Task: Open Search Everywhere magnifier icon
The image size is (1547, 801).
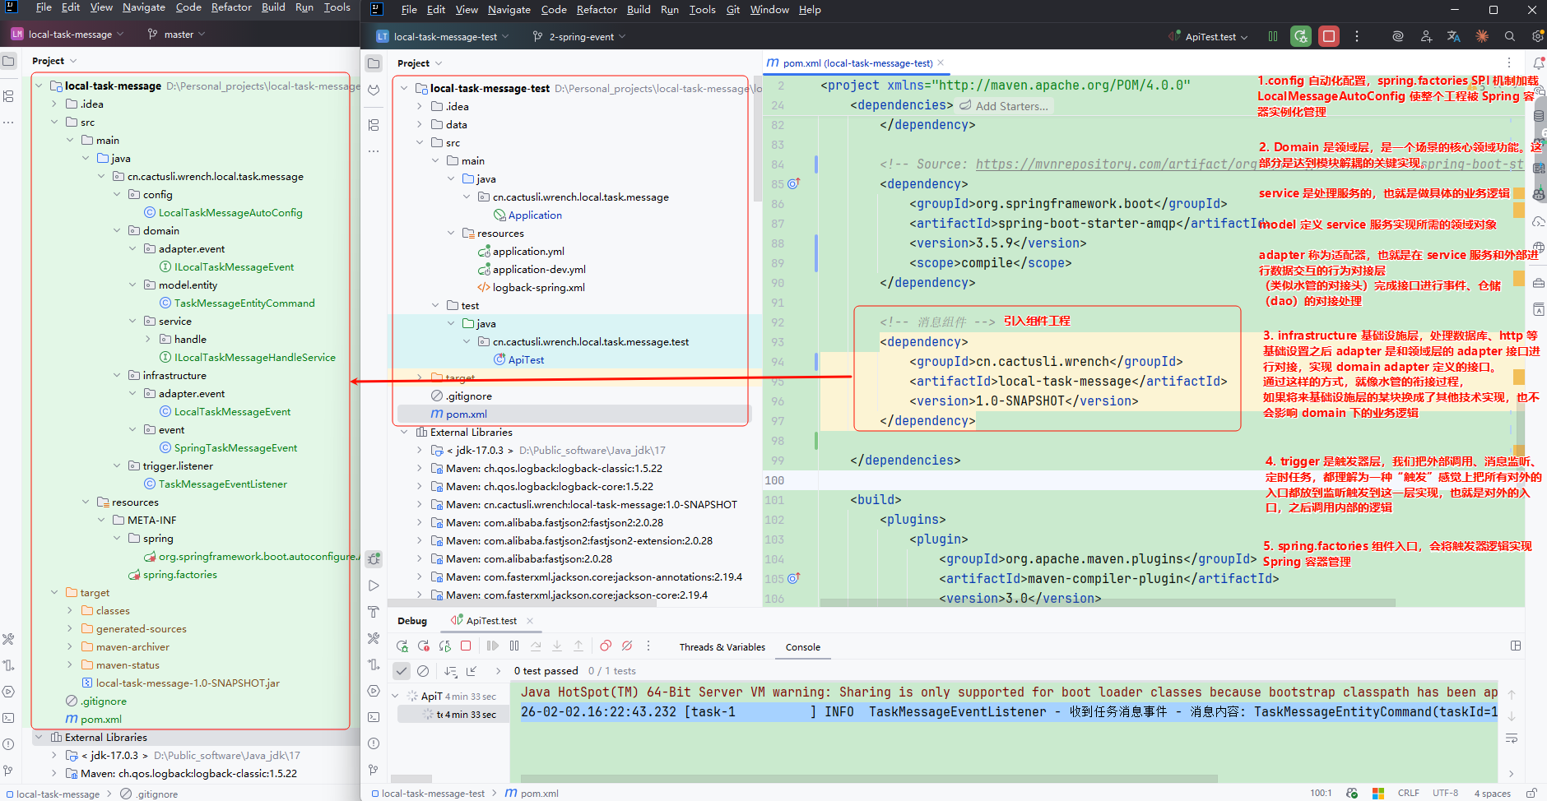Action: point(1509,36)
